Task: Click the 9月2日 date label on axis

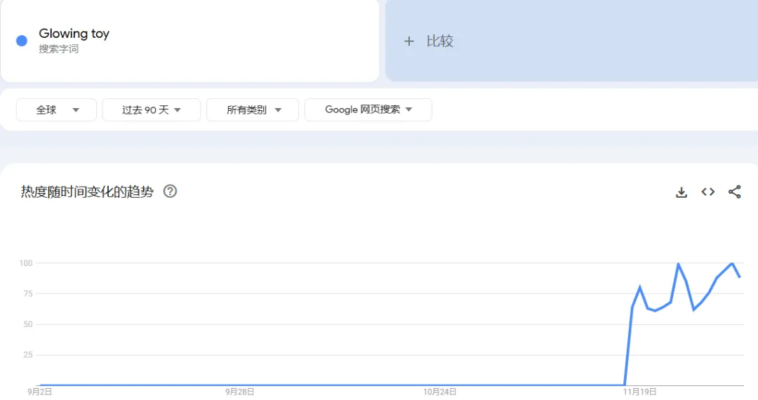Action: 40,392
